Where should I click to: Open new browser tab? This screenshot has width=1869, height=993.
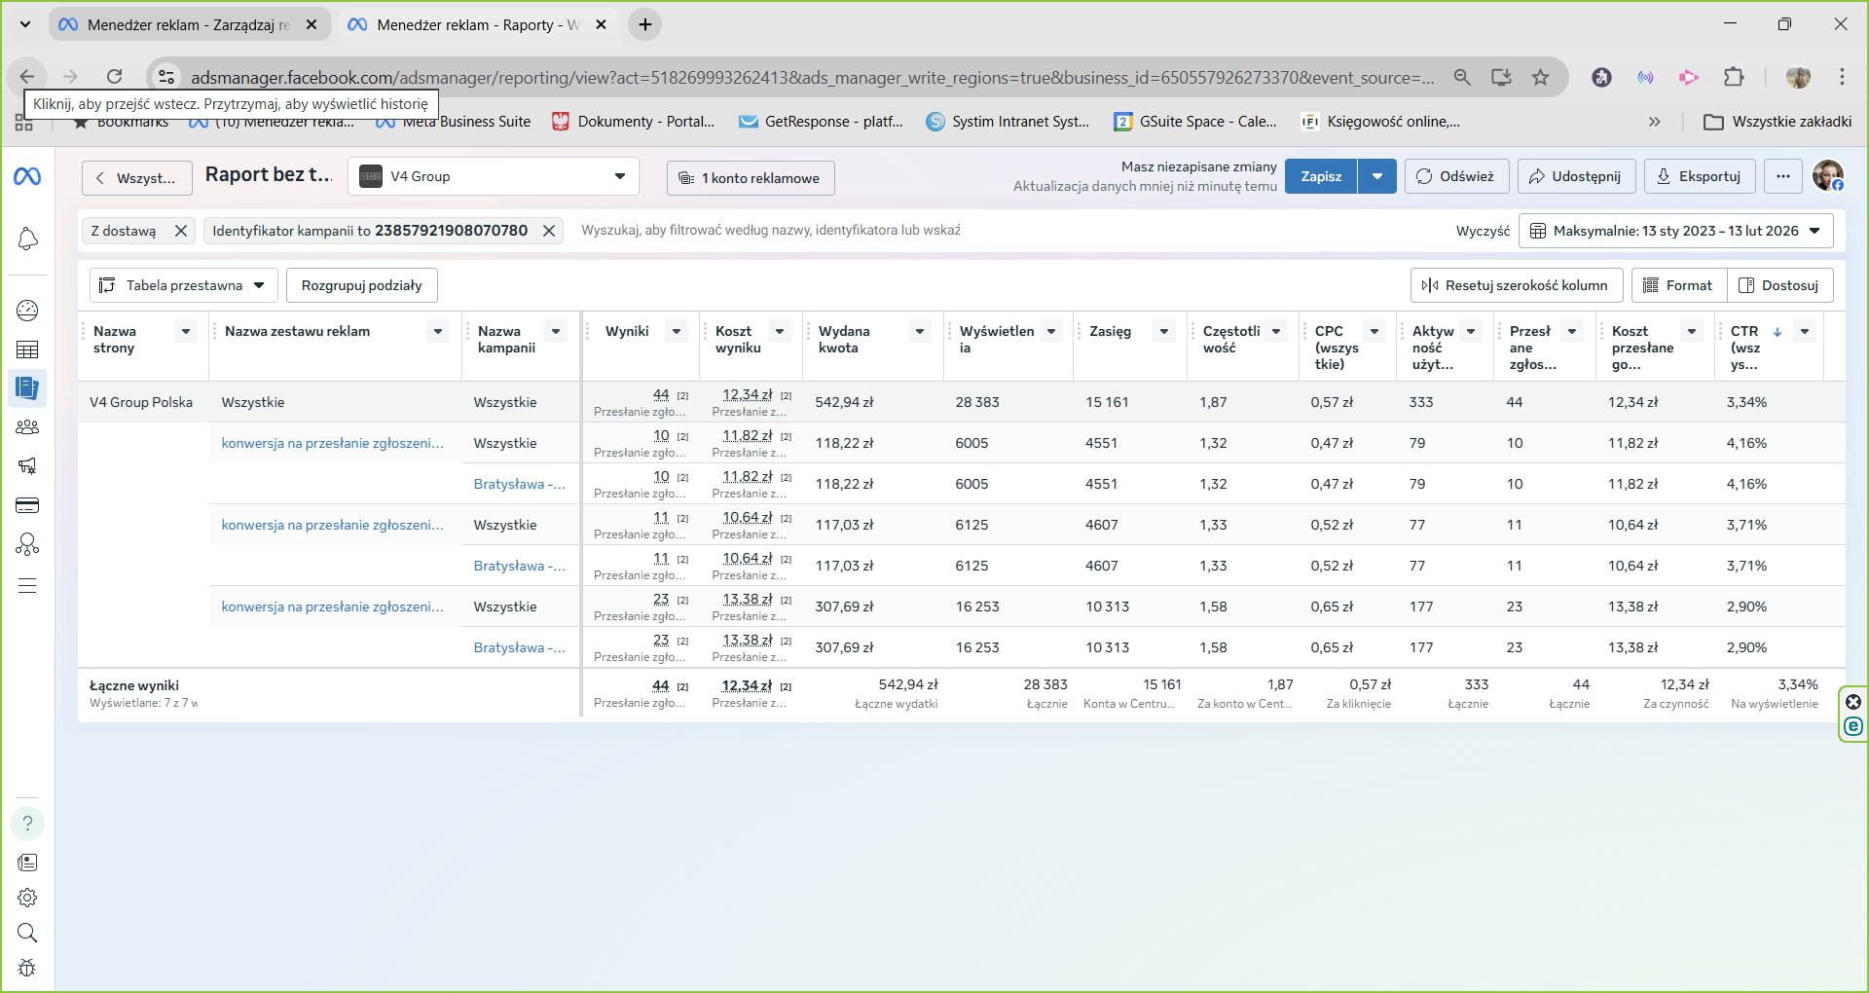click(x=644, y=24)
